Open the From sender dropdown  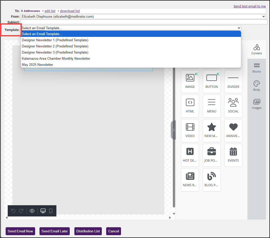tap(143, 16)
